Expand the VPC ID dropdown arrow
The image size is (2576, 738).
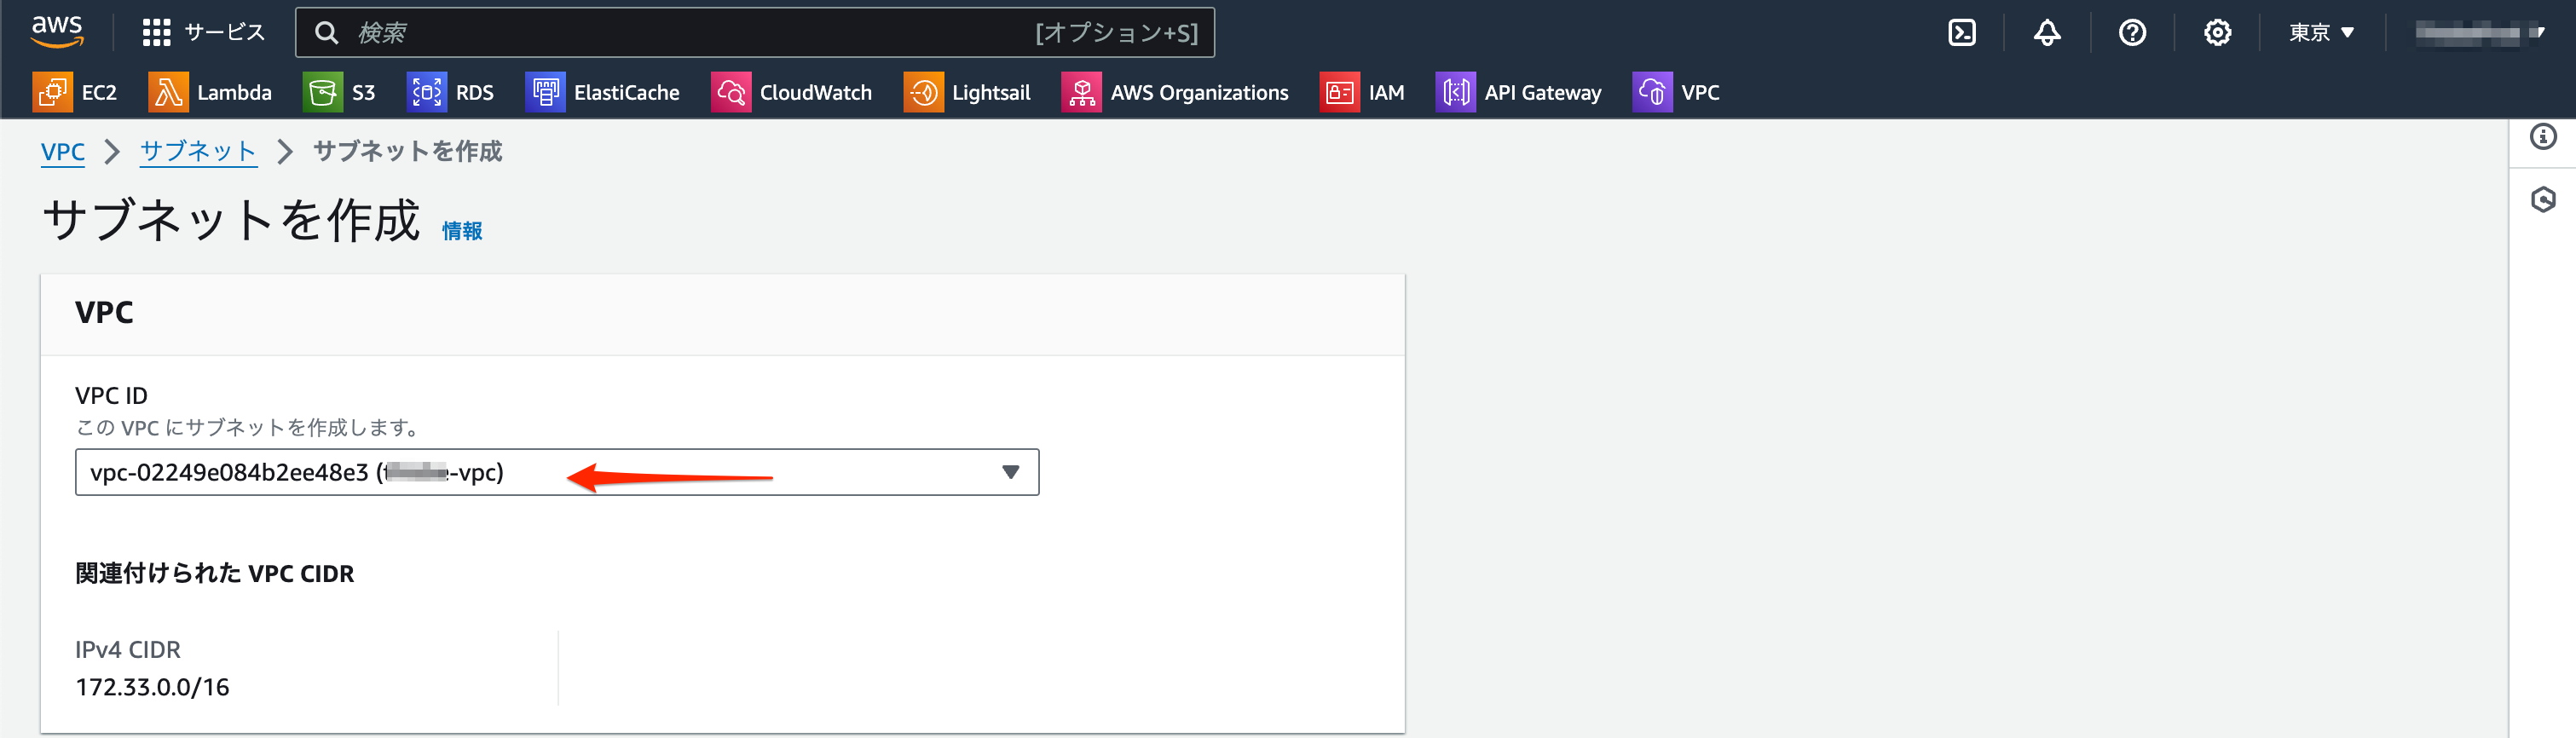coord(1010,472)
